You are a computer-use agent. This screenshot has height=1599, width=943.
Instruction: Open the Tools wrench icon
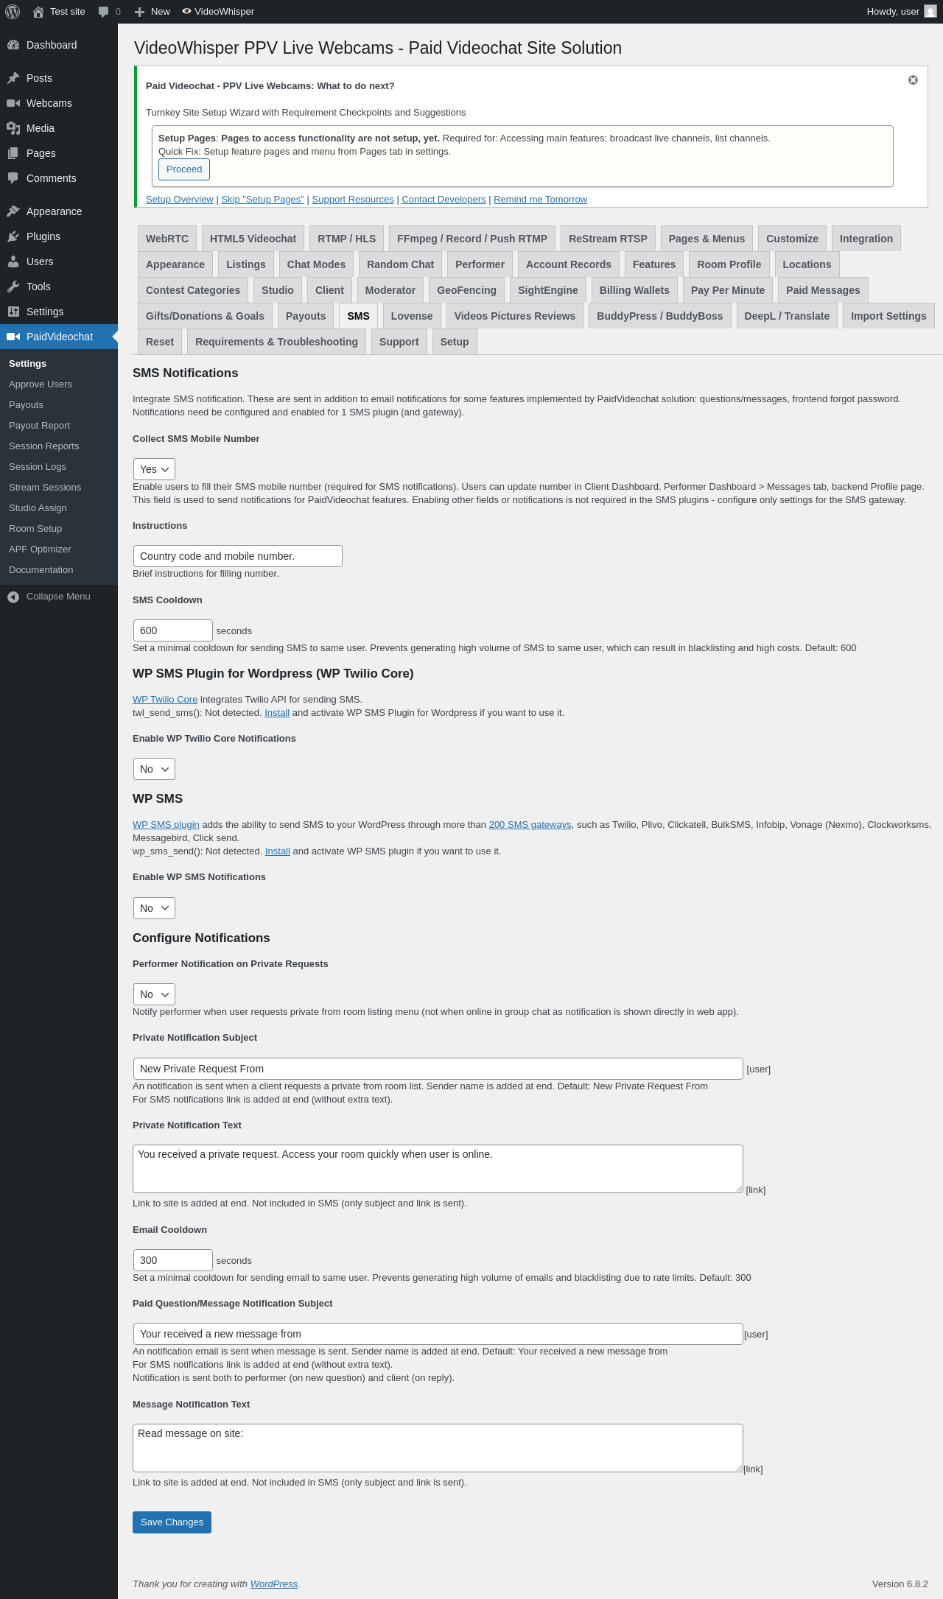click(x=13, y=287)
